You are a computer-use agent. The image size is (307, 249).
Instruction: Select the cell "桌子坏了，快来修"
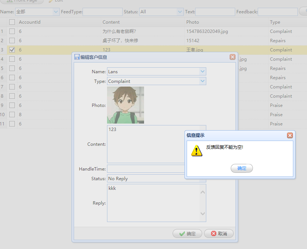click(x=120, y=40)
